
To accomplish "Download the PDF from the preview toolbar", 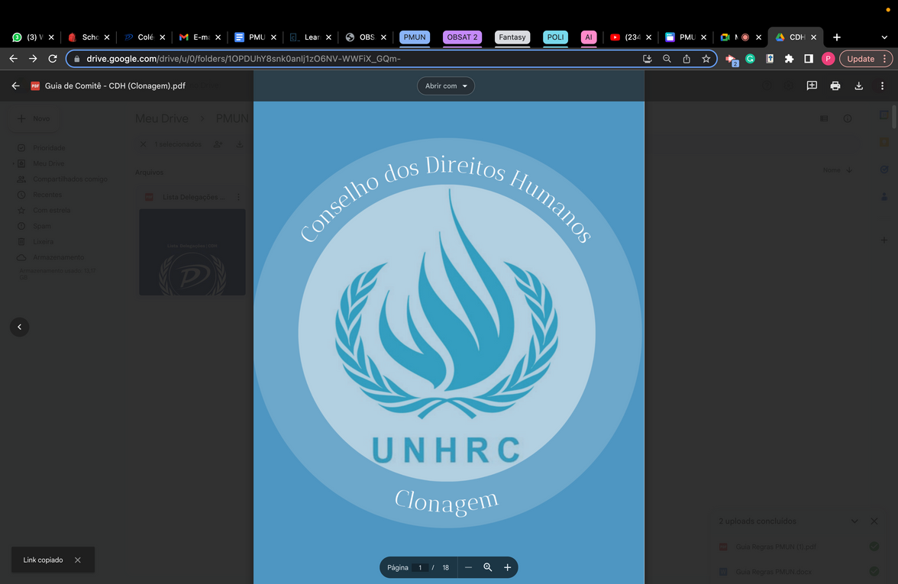I will (x=858, y=86).
